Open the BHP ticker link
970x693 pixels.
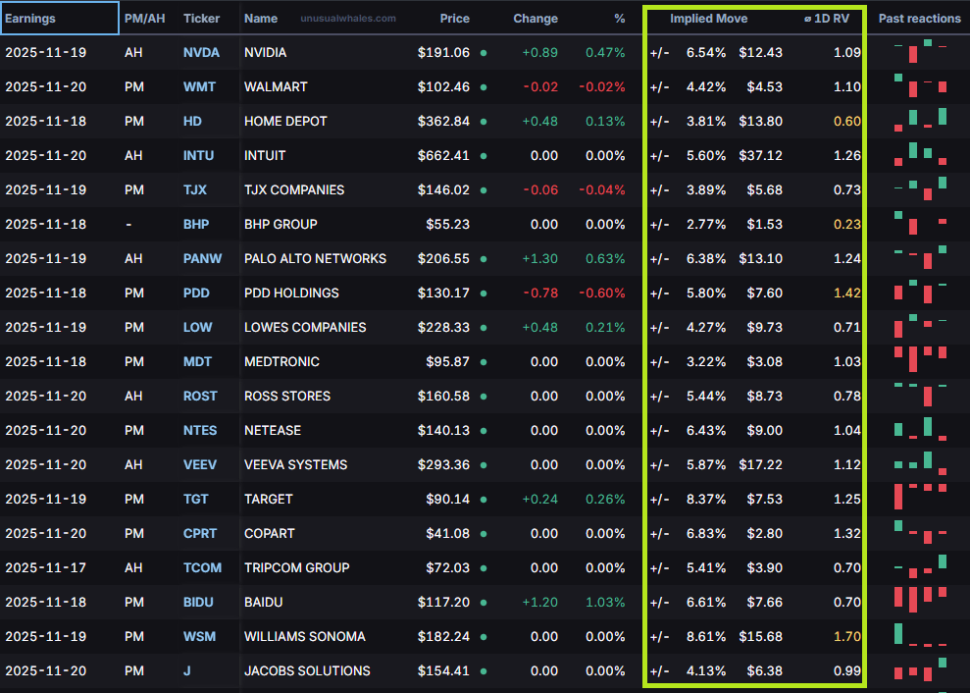196,224
